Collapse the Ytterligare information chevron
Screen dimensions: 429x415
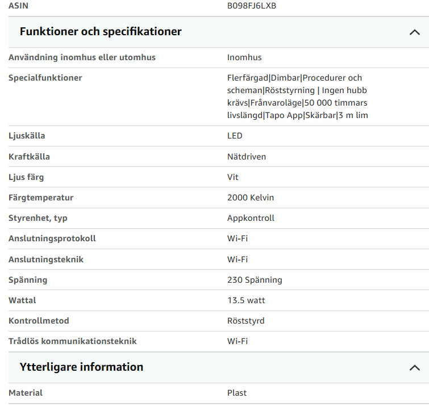pyautogui.click(x=414, y=368)
